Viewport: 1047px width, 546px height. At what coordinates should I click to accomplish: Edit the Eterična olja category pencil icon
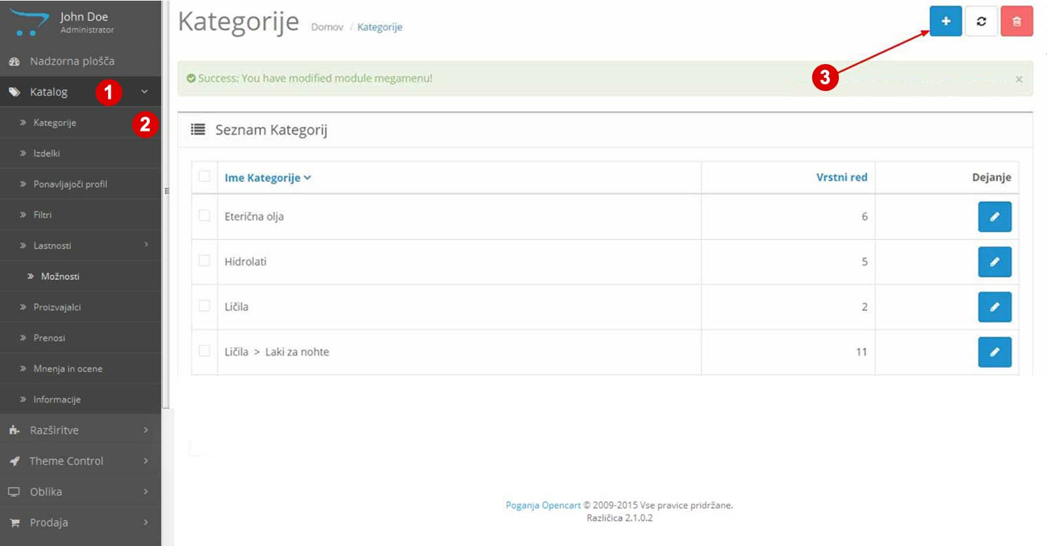(994, 216)
